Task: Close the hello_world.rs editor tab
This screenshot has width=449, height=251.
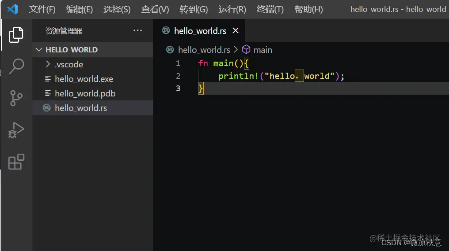Action: pyautogui.click(x=236, y=30)
